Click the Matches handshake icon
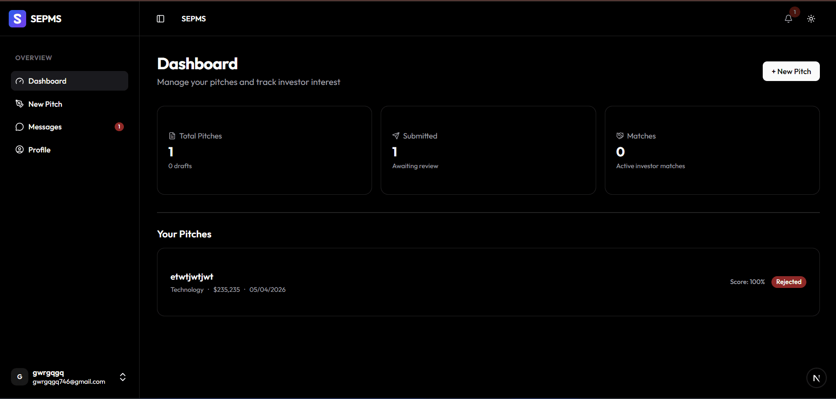Viewport: 836px width, 399px height. tap(620, 136)
